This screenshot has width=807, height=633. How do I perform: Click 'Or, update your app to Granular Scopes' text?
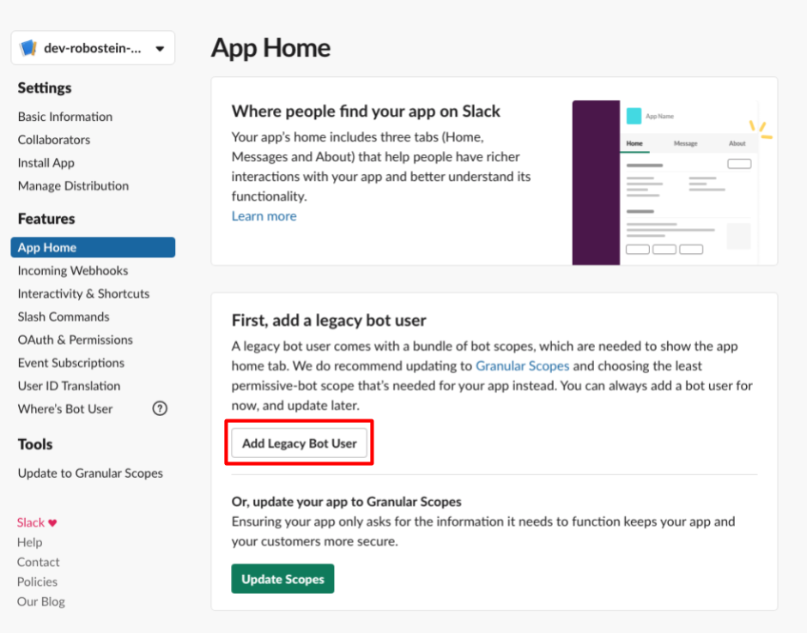(x=346, y=502)
